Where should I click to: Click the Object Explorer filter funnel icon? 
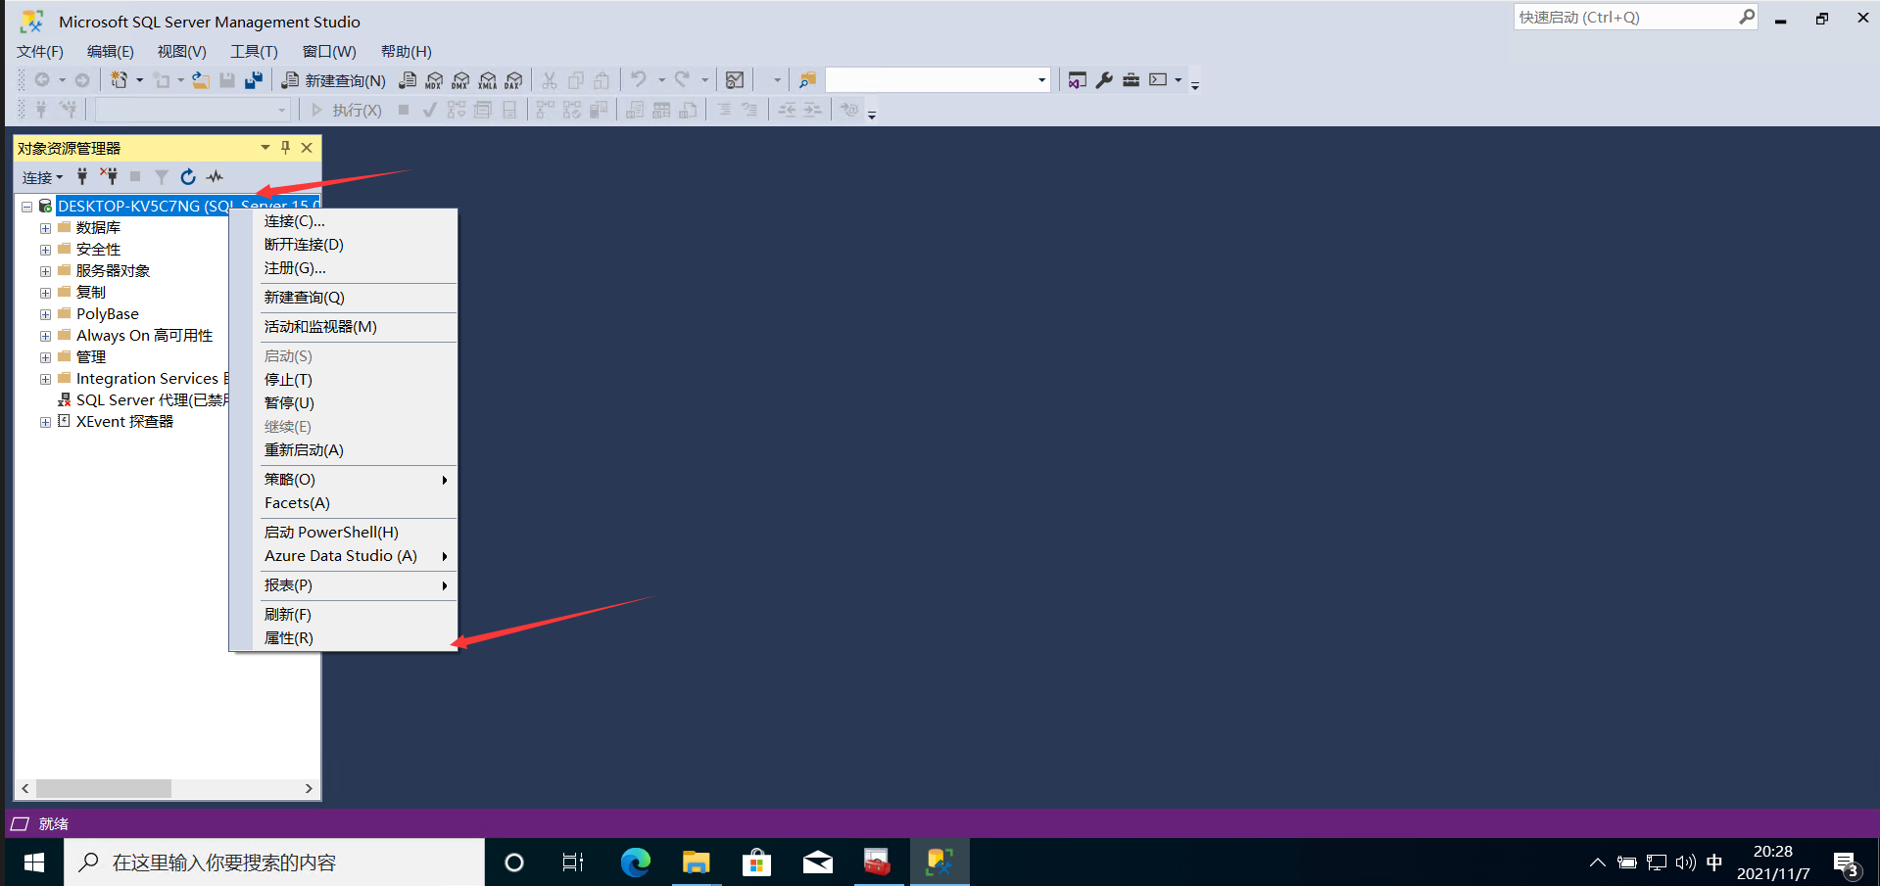(162, 176)
